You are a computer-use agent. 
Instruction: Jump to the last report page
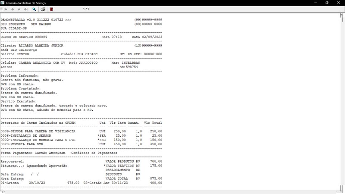(x=26, y=9)
